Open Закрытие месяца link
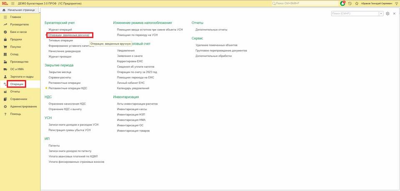This screenshot has height=191, width=400. [x=60, y=72]
